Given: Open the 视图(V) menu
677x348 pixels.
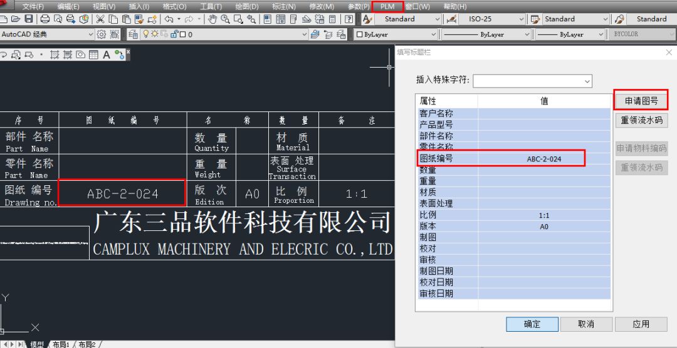Looking at the screenshot, I should tap(104, 6).
